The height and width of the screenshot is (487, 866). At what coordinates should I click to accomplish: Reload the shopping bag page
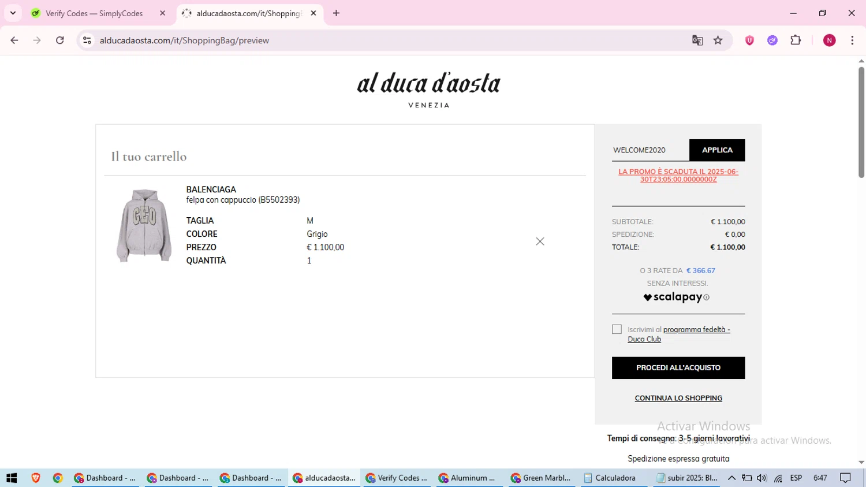60,40
